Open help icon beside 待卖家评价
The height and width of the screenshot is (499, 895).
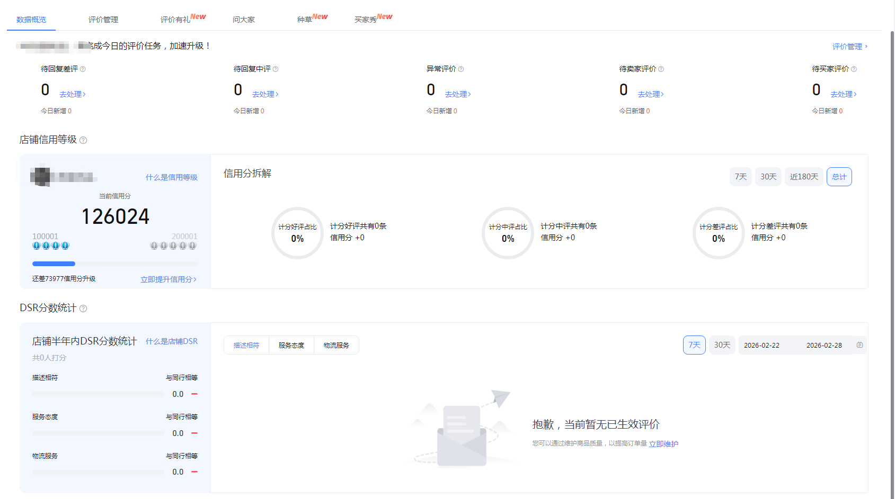(661, 69)
